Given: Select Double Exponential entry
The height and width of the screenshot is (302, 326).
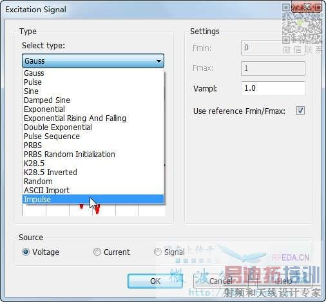Looking at the screenshot, I should coord(93,127).
